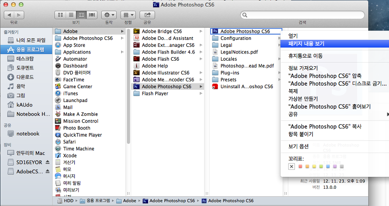Clear label with the X tag box
Image resolution: width=389 pixels, height=206 pixels.
coord(291,167)
